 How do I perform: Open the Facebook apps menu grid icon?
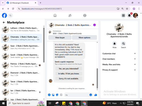tap(123, 16)
